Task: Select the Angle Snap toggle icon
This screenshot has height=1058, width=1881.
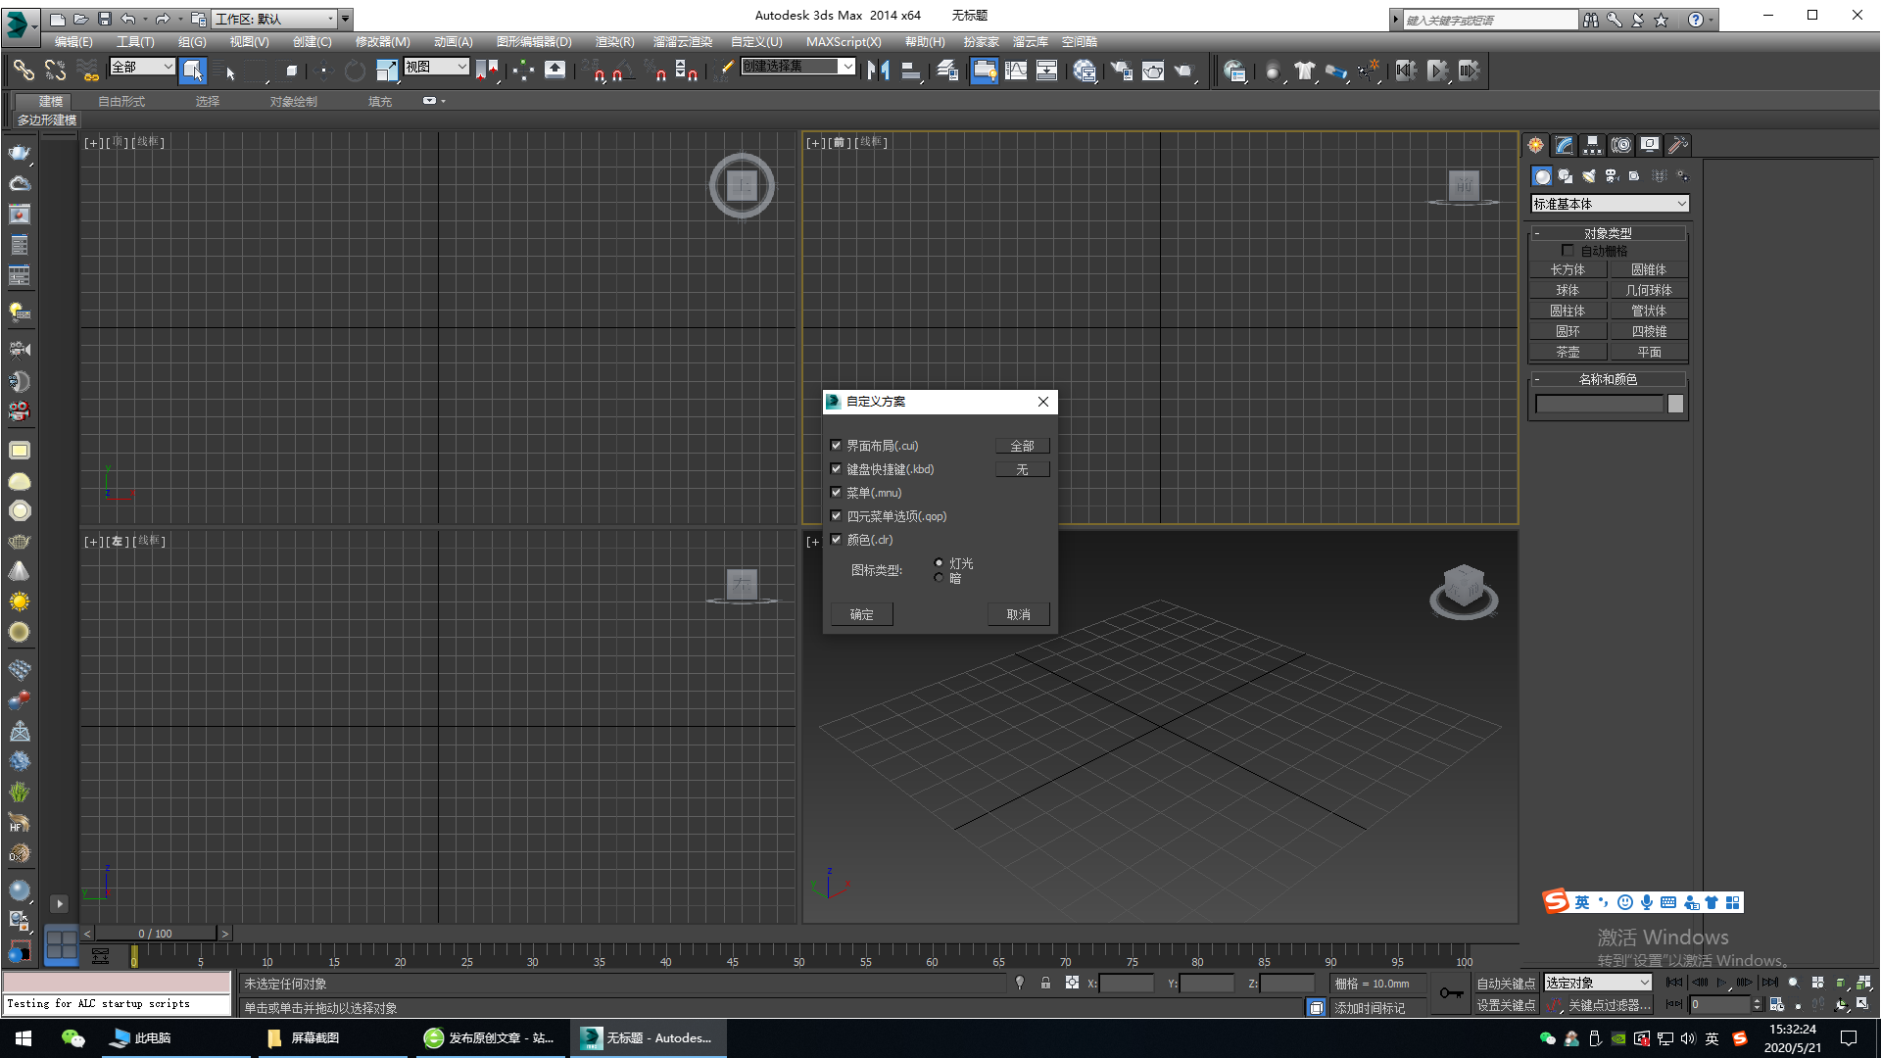Action: click(624, 71)
